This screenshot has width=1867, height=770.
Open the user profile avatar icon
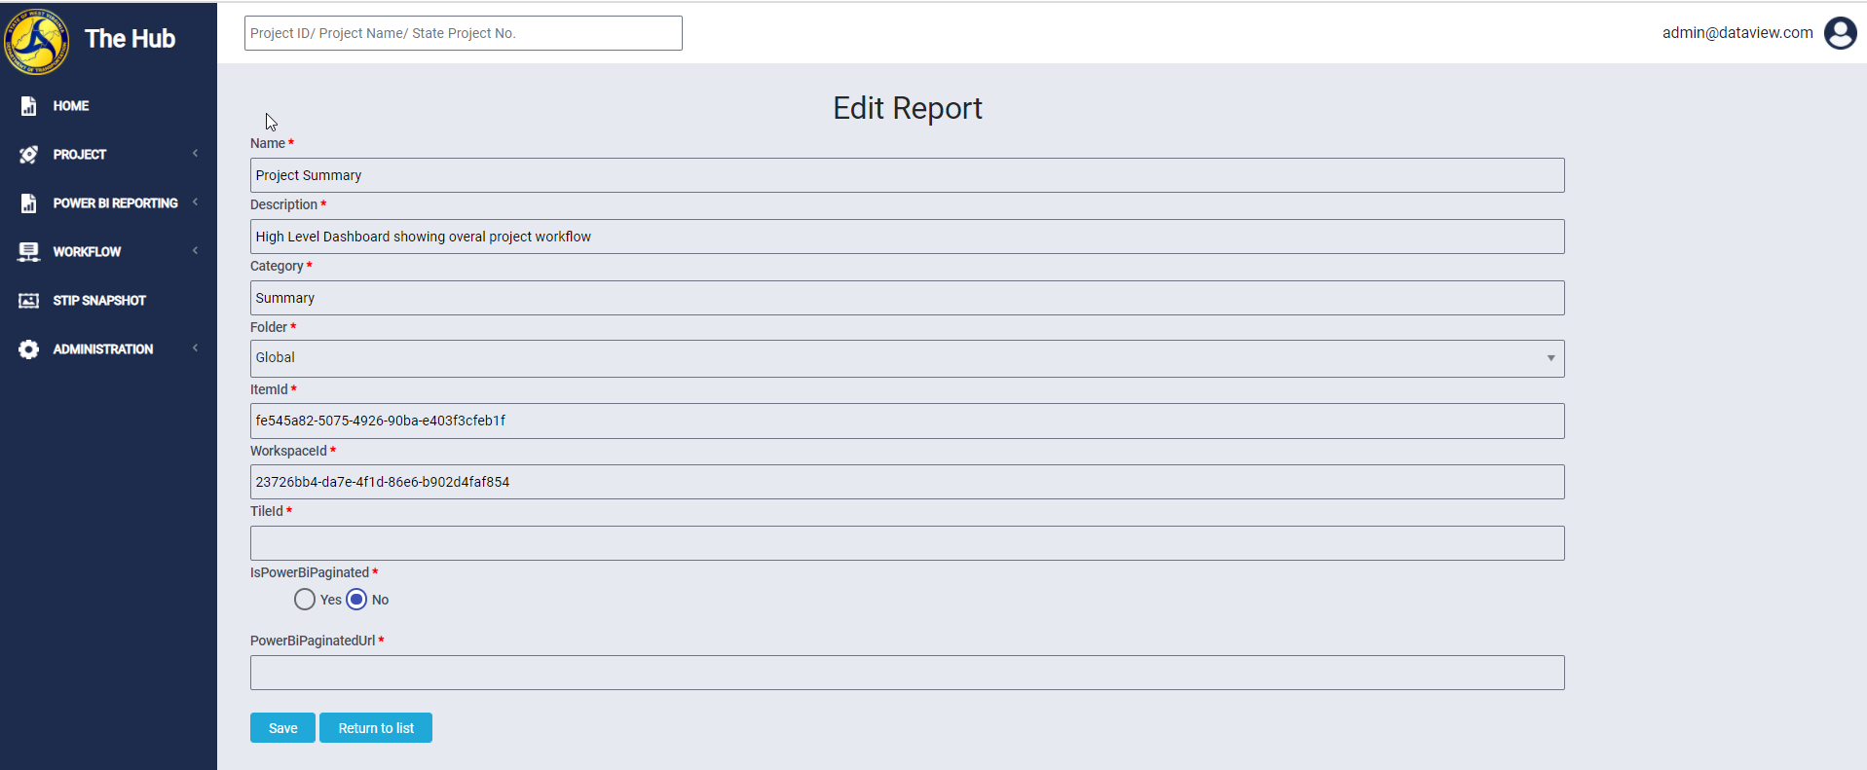click(1840, 33)
